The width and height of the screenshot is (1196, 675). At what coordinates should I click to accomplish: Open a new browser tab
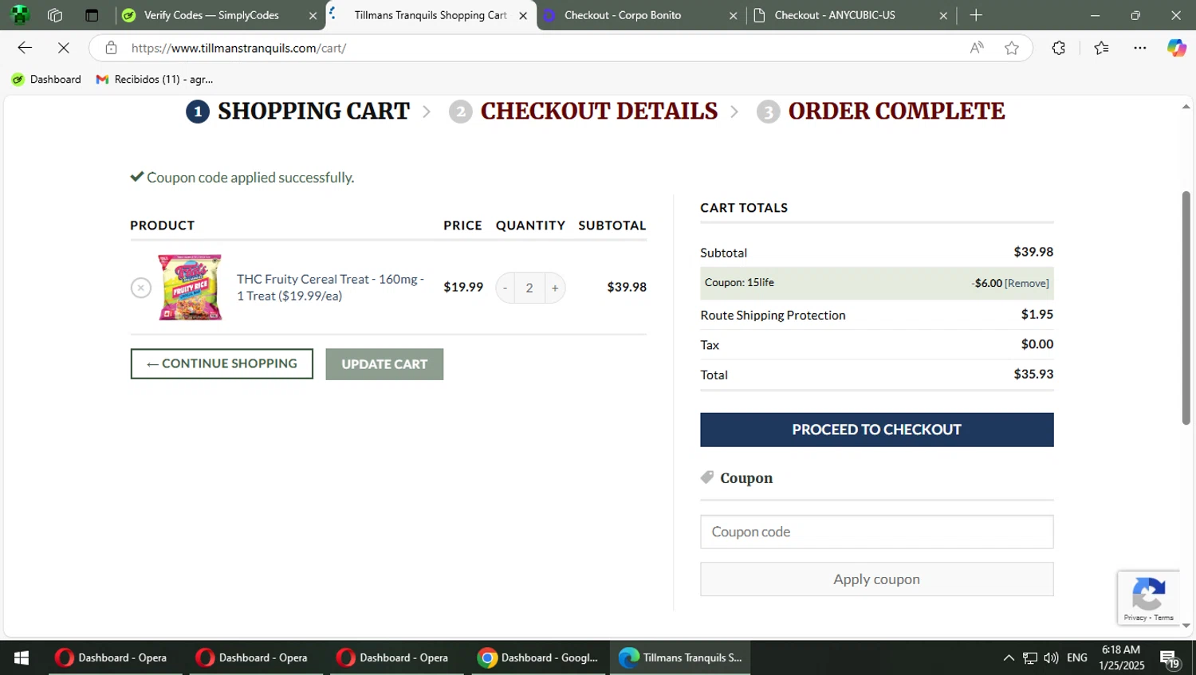point(976,15)
